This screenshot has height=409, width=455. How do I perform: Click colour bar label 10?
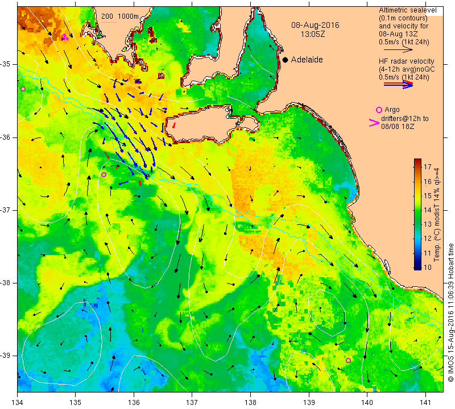[428, 267]
